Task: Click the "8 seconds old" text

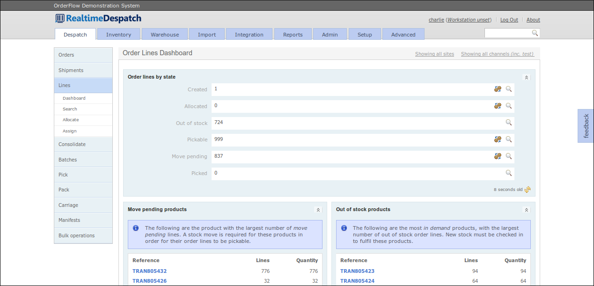Action: pyautogui.click(x=508, y=190)
